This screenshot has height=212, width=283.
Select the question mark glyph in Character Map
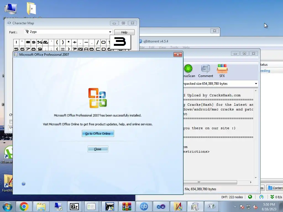[x=75, y=49]
